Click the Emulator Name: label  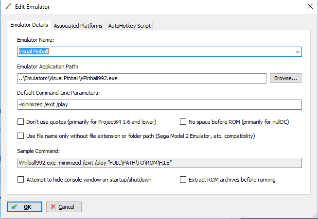click(x=35, y=40)
